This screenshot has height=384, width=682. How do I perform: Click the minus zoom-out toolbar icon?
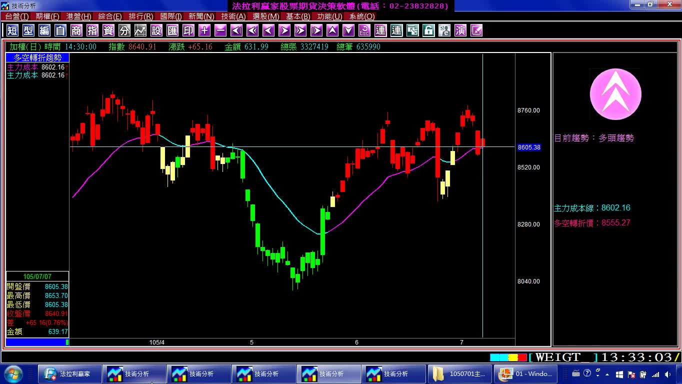220,30
